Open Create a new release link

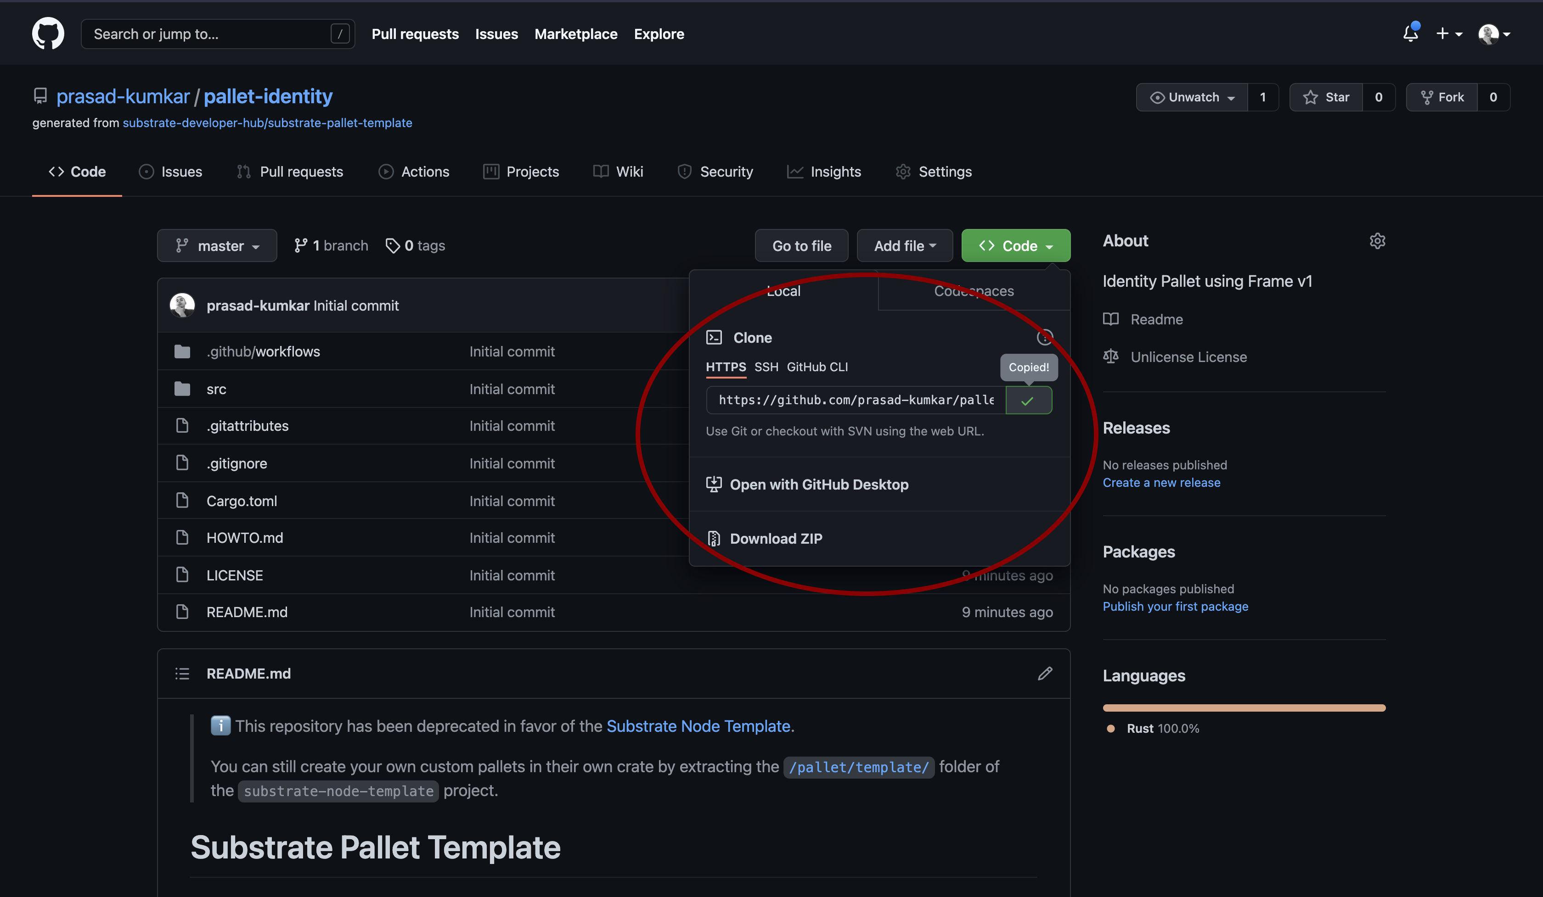1161,483
